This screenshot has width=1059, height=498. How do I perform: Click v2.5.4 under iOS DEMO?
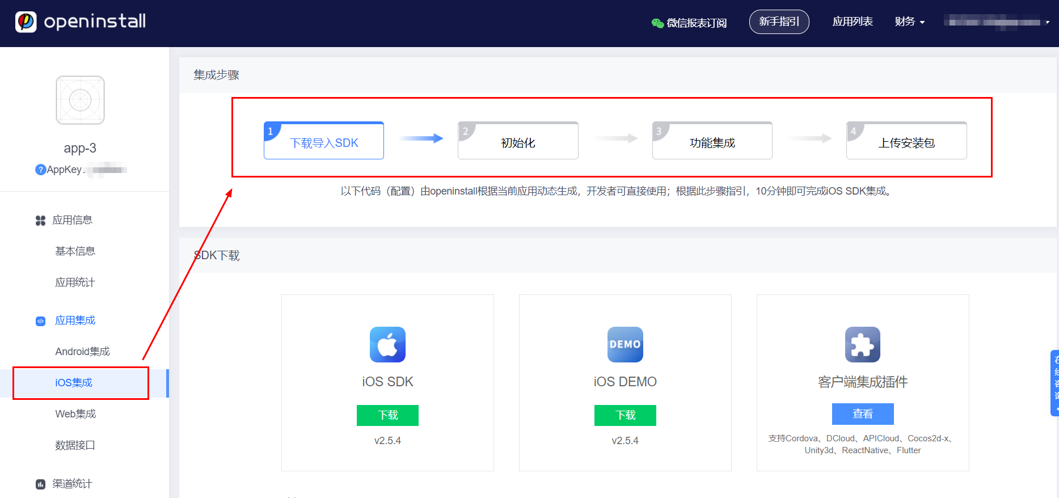coord(625,441)
